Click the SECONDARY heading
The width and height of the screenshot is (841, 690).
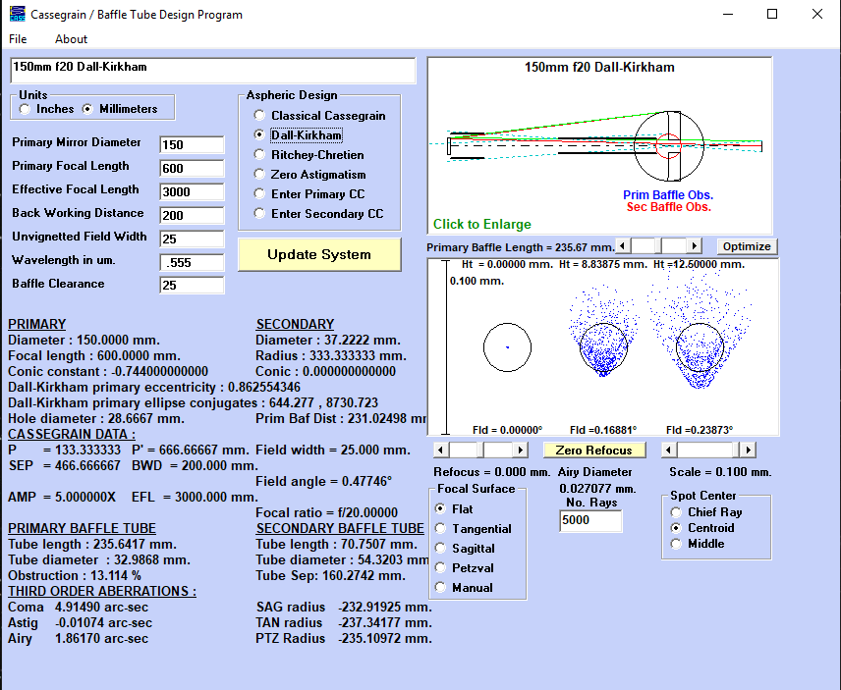pyautogui.click(x=295, y=324)
